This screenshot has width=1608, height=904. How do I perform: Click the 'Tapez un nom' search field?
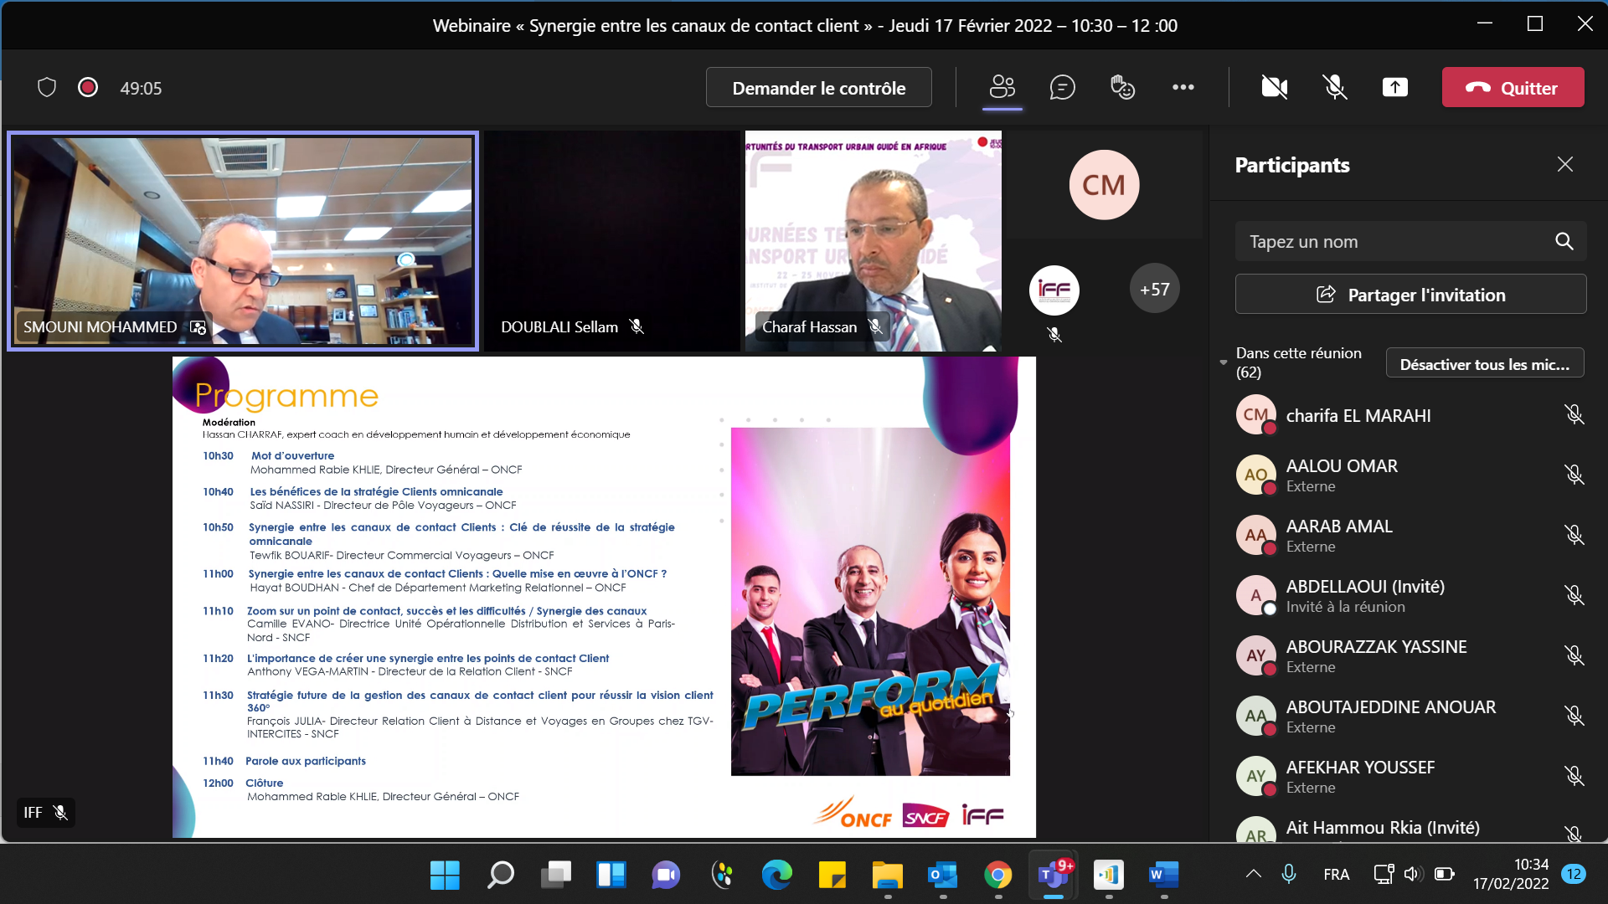click(1390, 242)
